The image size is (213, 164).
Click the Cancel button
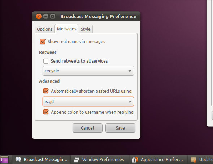coord(87,128)
